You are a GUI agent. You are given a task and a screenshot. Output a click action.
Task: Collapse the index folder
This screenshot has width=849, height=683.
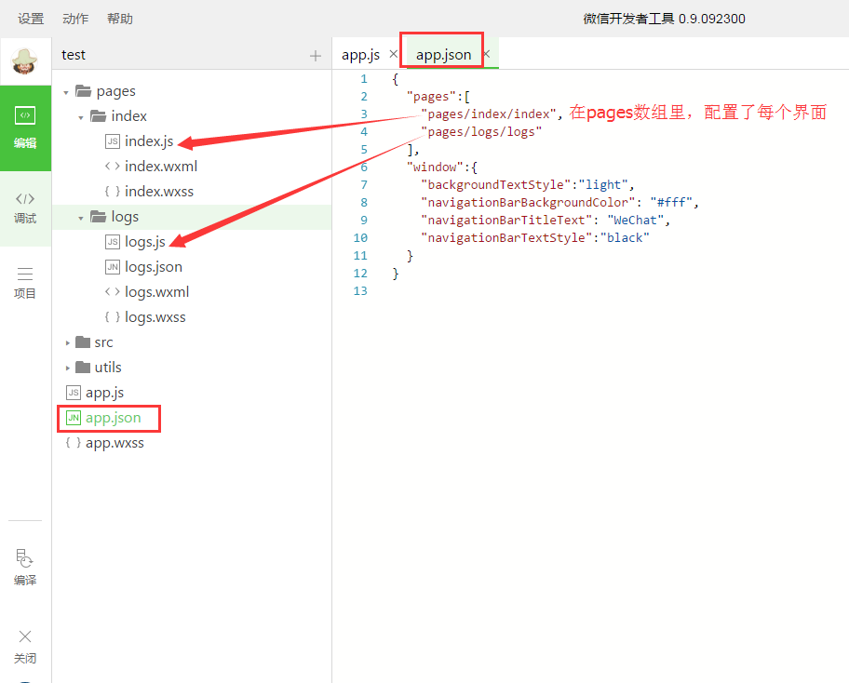[x=81, y=117]
